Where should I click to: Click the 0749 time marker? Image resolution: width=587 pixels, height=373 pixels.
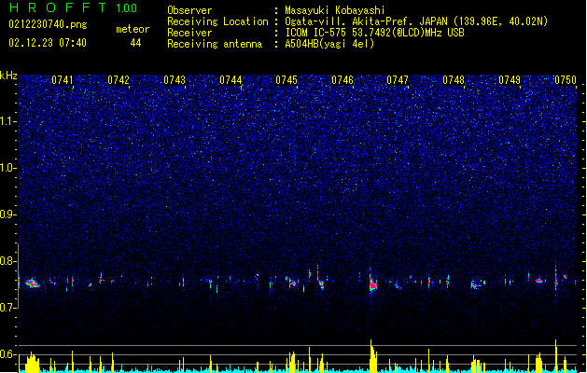[510, 80]
